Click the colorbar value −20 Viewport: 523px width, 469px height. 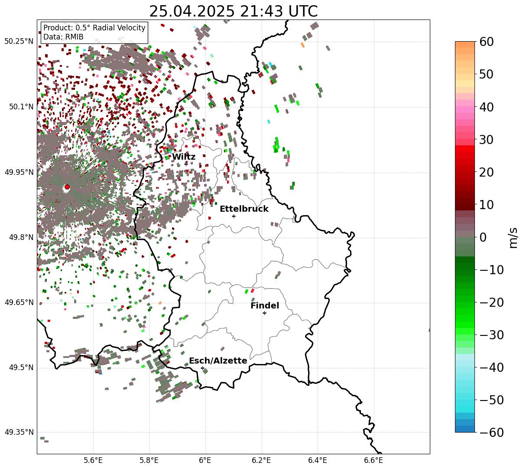tap(491, 302)
